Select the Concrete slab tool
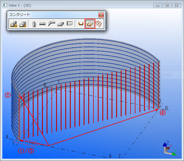Screen dimensions: 184x161 [60, 24]
